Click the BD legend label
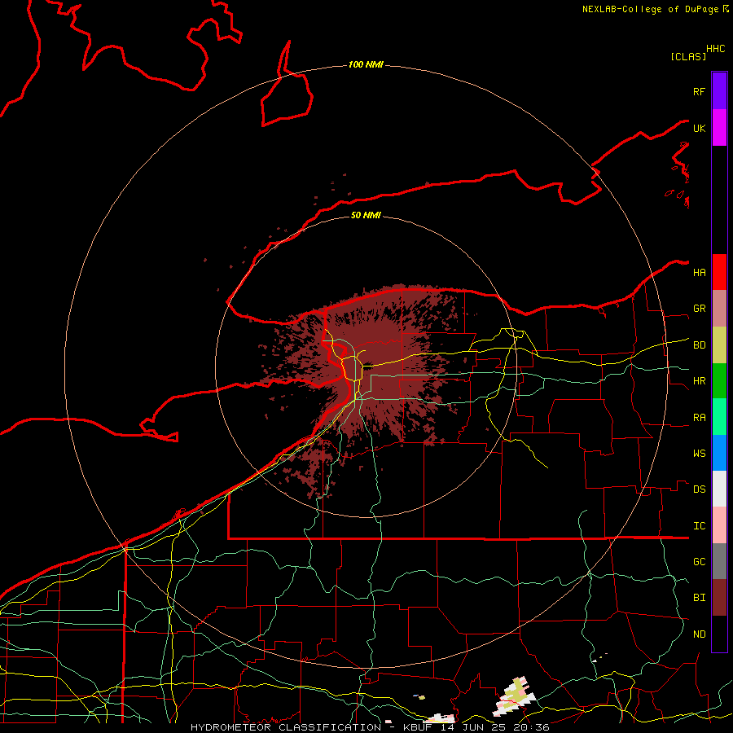This screenshot has height=733, width=733. click(699, 345)
